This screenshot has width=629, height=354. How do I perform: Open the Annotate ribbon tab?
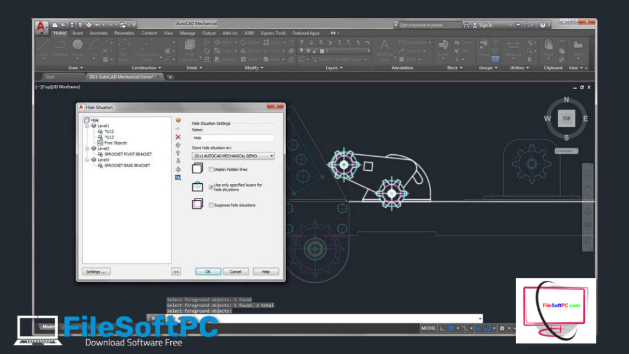[99, 33]
